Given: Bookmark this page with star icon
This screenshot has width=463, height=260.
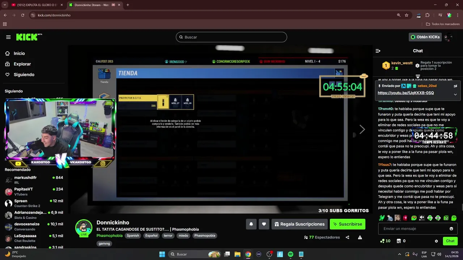Looking at the screenshot, I should pyautogui.click(x=407, y=15).
